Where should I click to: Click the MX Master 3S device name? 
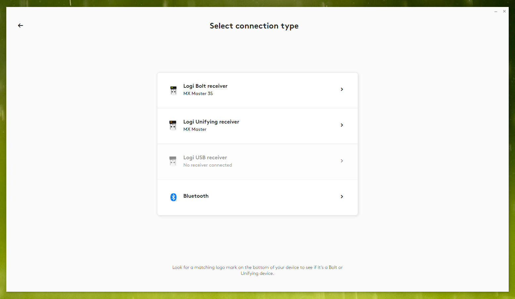pos(198,94)
